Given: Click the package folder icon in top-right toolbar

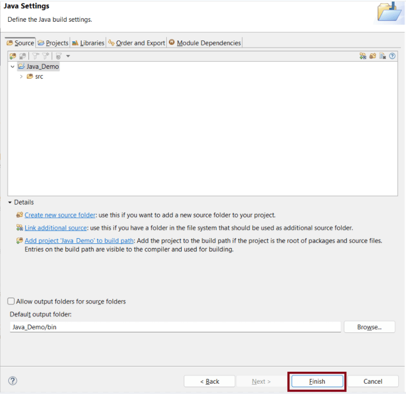Looking at the screenshot, I should coord(372,56).
